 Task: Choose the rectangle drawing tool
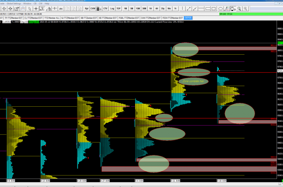tap(214, 9)
